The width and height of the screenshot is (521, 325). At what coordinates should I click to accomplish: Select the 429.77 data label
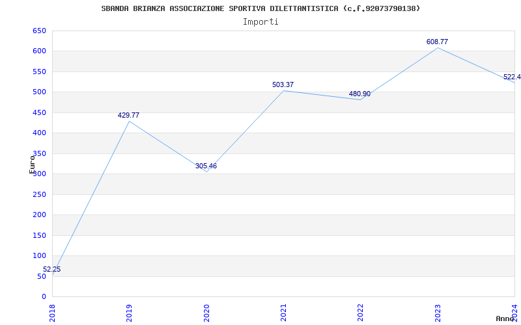click(128, 115)
